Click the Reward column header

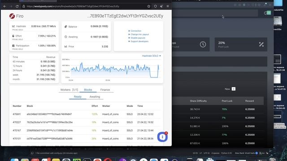tap(249, 101)
